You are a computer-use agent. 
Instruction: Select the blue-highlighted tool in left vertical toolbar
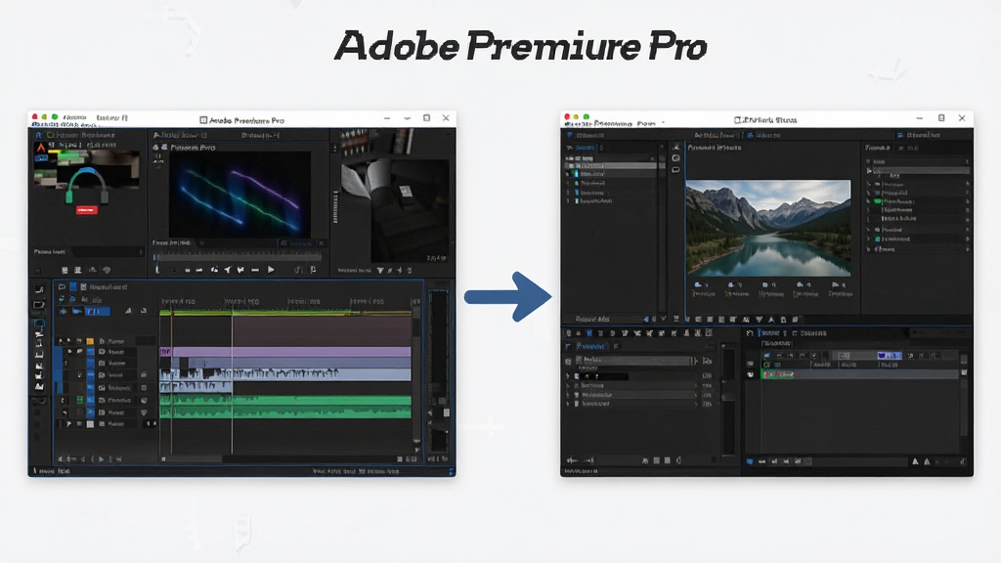(39, 323)
